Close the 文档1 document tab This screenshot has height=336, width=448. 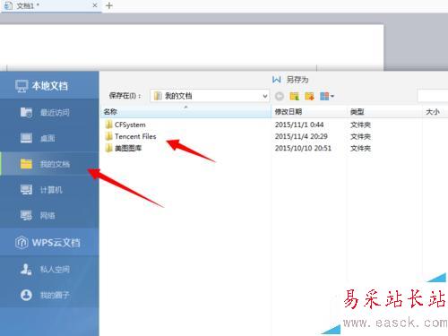click(x=95, y=5)
